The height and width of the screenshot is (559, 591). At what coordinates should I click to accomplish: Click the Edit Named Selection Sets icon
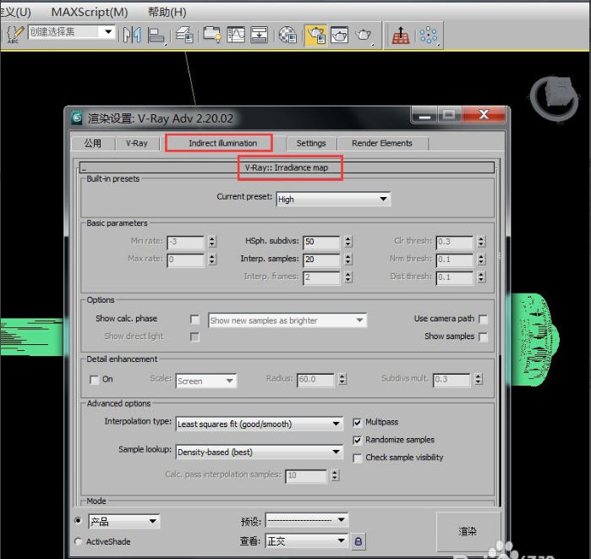click(x=16, y=35)
